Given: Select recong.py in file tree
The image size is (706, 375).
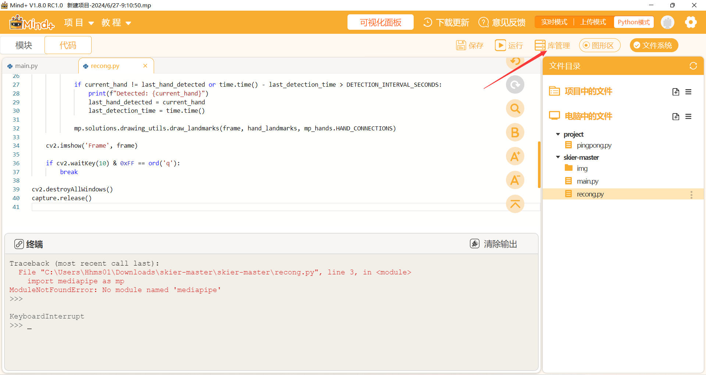Looking at the screenshot, I should tap(623, 194).
